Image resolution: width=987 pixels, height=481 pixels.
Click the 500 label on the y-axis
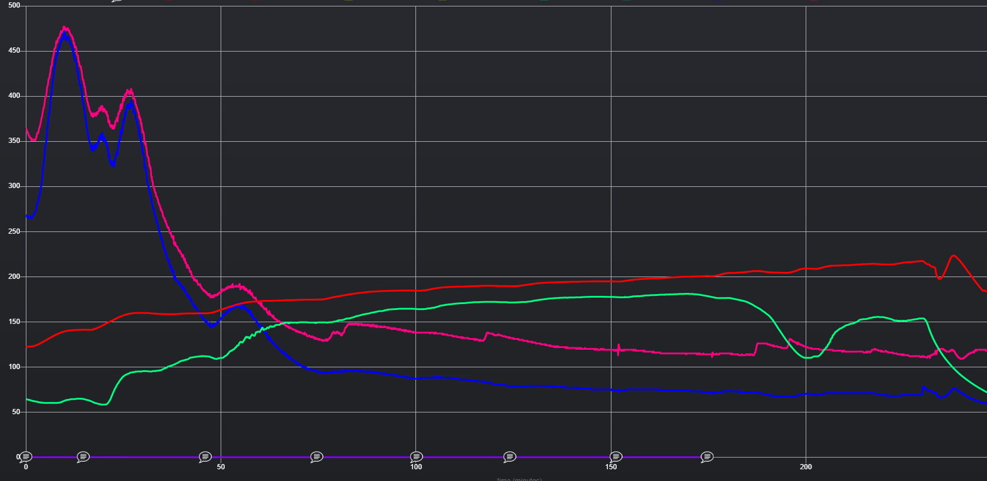[14, 5]
